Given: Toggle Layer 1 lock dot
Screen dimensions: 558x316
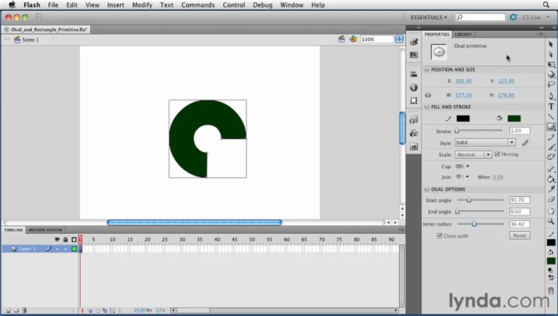Looking at the screenshot, I should [65, 249].
